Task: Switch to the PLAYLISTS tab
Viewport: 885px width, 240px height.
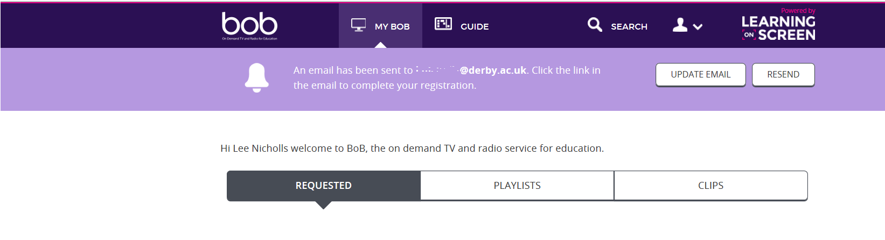Action: point(517,186)
